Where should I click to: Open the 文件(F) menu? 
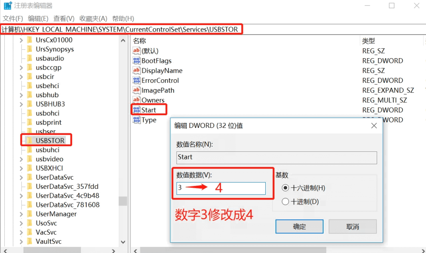[13, 18]
